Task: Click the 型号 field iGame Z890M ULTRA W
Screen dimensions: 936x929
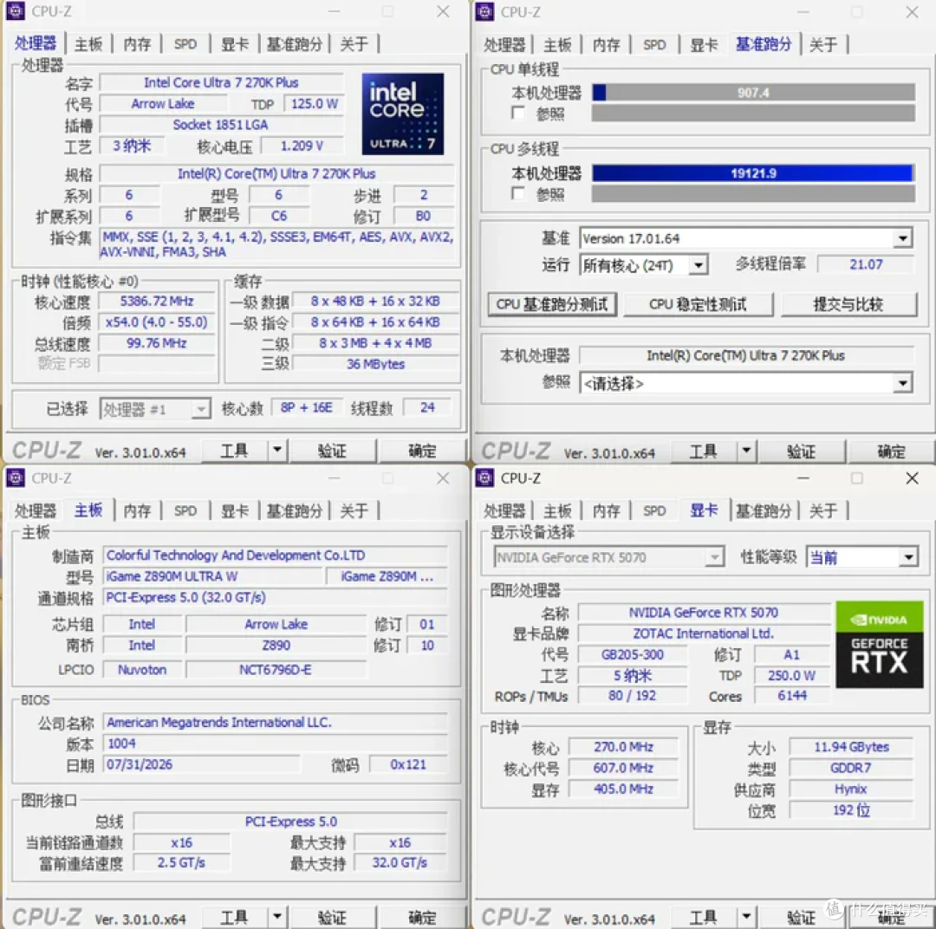Action: click(212, 576)
